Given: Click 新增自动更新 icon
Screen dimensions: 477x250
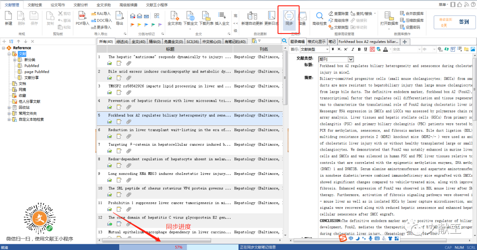Looking at the screenshot, I should [x=252, y=18].
